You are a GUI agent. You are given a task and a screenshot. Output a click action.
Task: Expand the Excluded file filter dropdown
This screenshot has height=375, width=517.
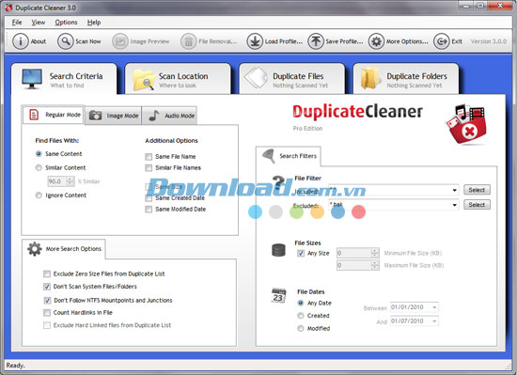(454, 205)
